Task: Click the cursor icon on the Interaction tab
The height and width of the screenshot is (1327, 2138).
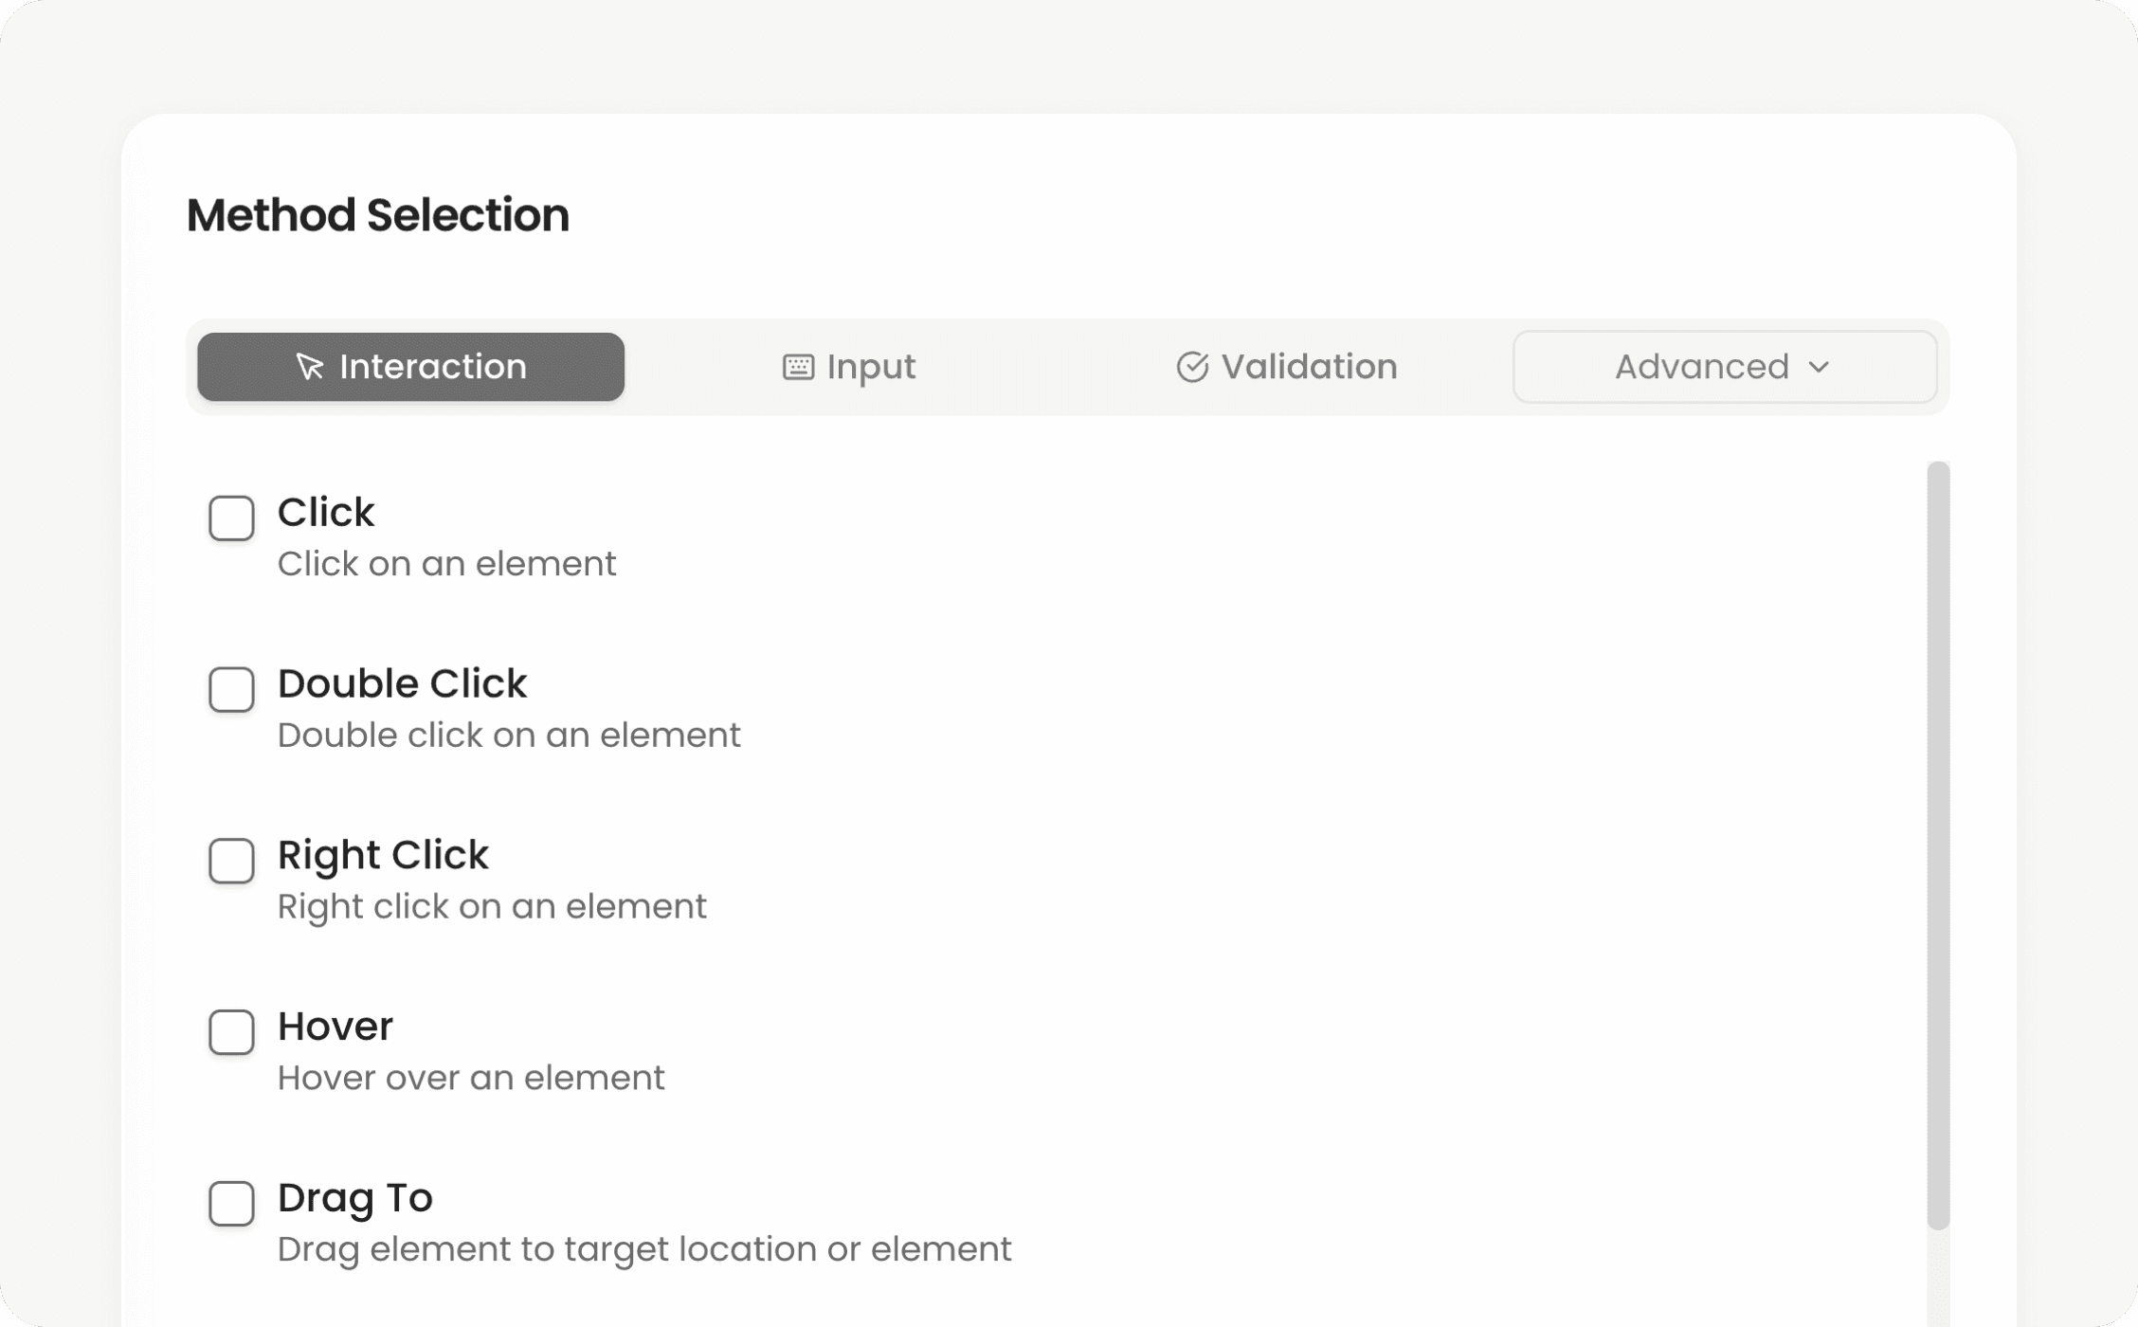Action: click(310, 367)
